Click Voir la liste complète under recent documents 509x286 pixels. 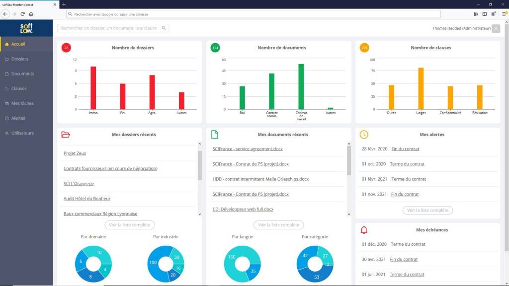click(x=278, y=225)
